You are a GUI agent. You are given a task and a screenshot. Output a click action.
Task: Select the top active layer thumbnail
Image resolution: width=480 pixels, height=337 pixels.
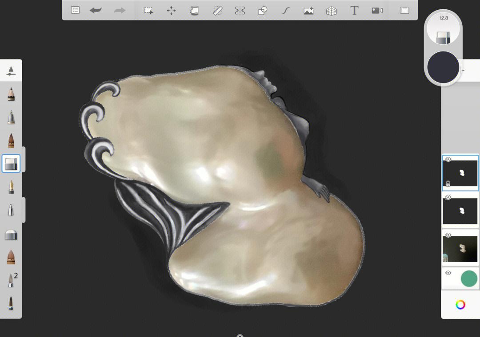pyautogui.click(x=460, y=173)
